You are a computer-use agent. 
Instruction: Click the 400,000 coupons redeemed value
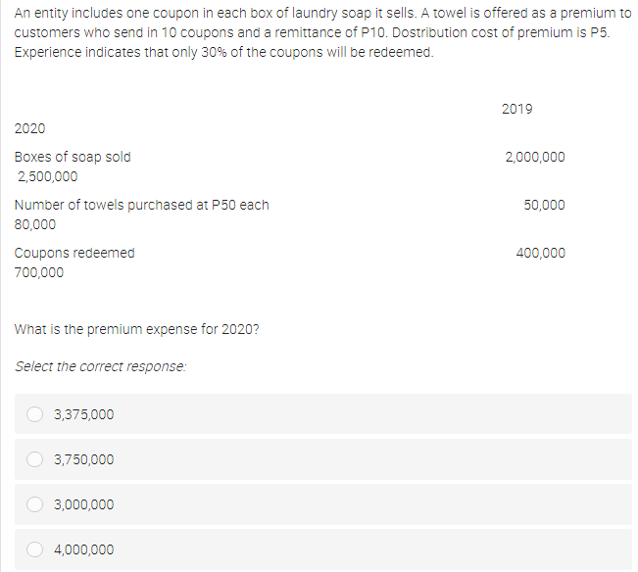point(541,253)
